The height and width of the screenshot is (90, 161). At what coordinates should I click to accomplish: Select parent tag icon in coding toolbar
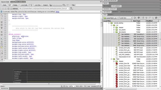tap(2, 32)
